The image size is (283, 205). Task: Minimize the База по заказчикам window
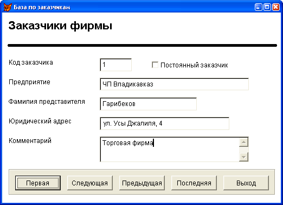point(259,7)
